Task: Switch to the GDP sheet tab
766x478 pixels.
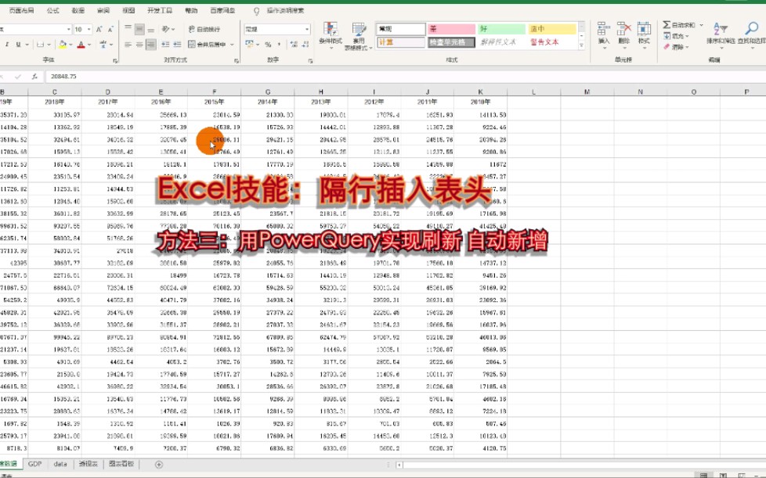Action: pyautogui.click(x=34, y=463)
